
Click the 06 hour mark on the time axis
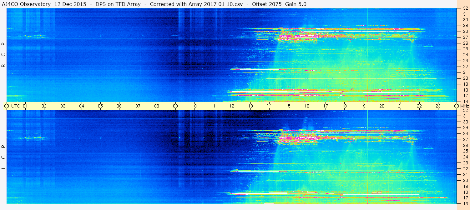[119, 106]
